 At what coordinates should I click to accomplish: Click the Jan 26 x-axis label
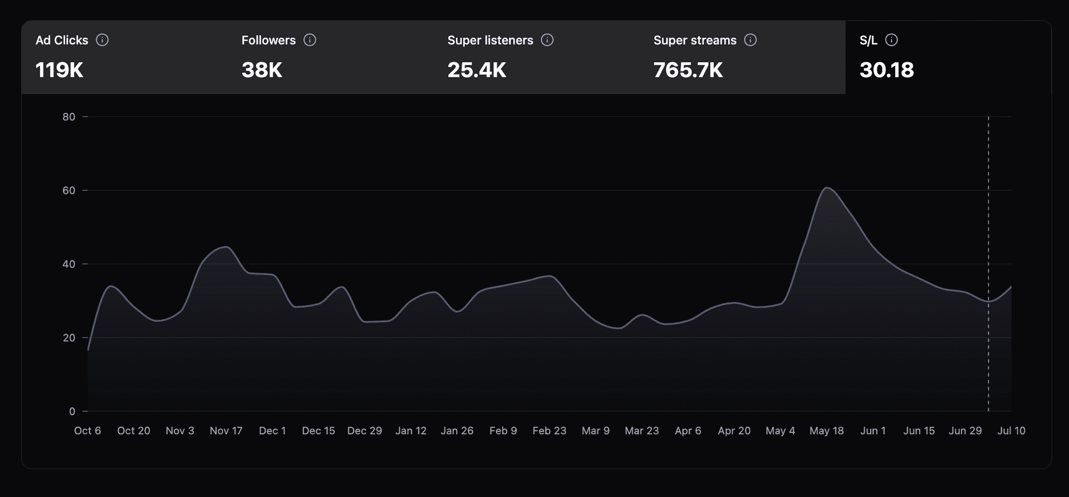(x=457, y=431)
